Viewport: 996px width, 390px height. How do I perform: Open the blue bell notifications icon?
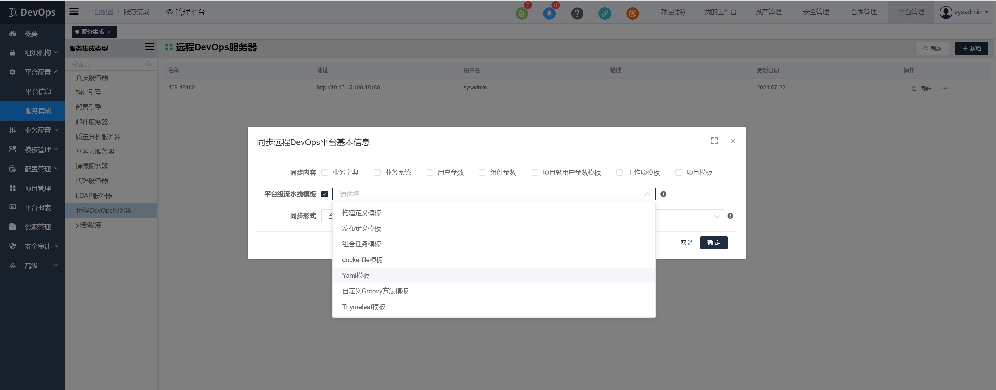point(549,13)
